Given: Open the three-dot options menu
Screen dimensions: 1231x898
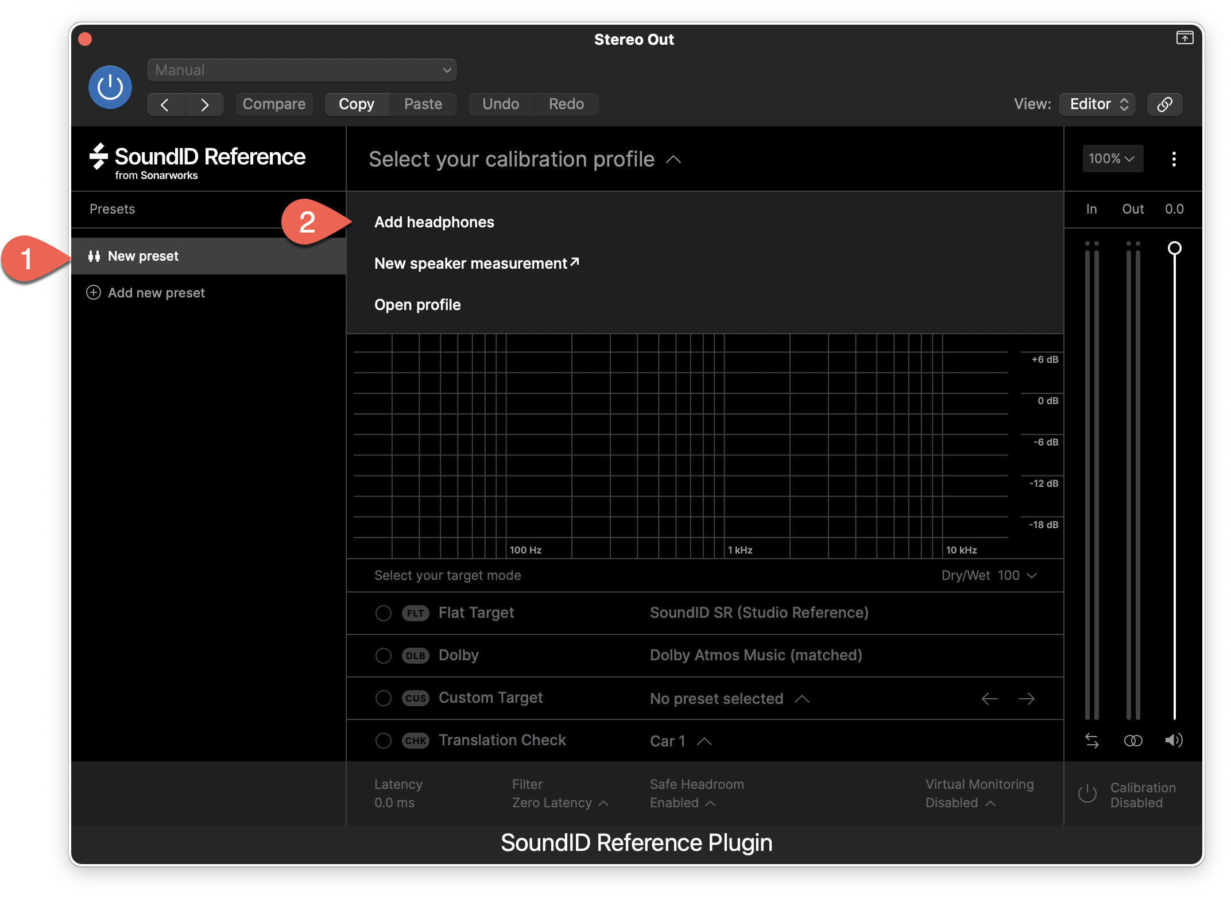Looking at the screenshot, I should pyautogui.click(x=1174, y=159).
